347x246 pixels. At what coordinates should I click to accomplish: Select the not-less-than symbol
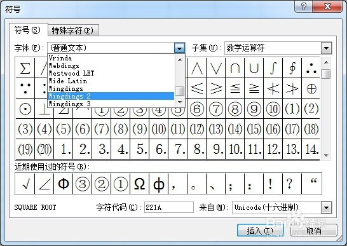pyautogui.click(x=273, y=88)
